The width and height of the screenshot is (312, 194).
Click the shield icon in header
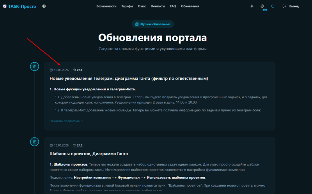(x=273, y=6)
